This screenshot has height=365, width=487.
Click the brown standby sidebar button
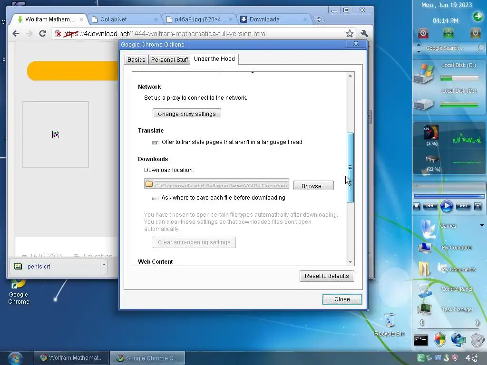pyautogui.click(x=475, y=33)
